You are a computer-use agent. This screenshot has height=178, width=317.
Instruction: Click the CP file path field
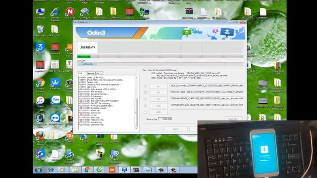(x=207, y=98)
